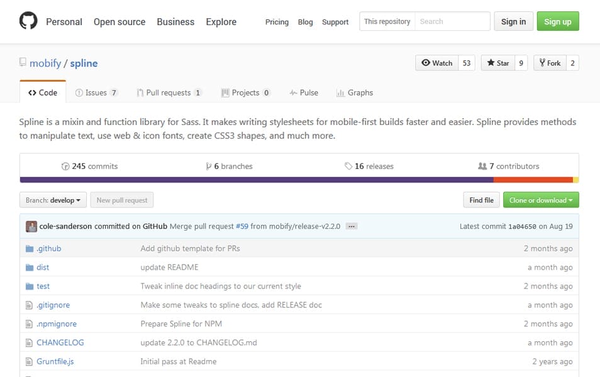
Task: Click the dist folder icon
Action: coord(30,268)
